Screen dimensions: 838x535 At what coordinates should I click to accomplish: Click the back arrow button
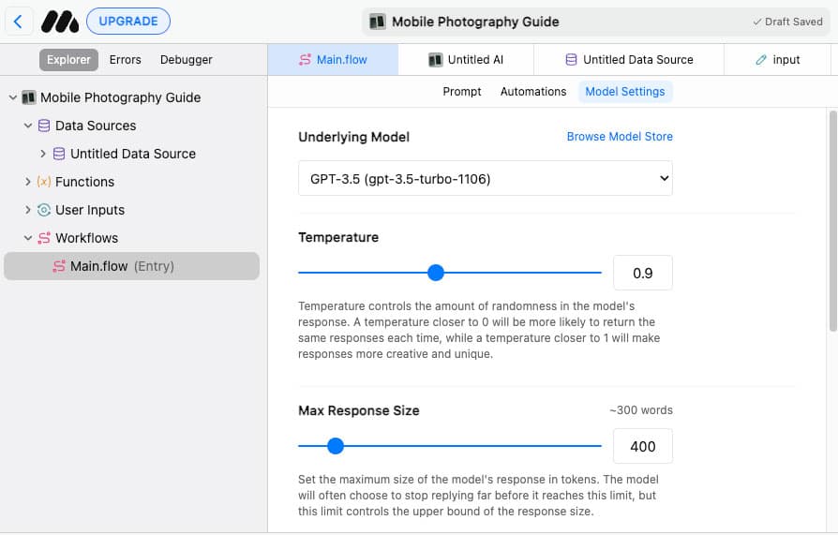(x=18, y=22)
